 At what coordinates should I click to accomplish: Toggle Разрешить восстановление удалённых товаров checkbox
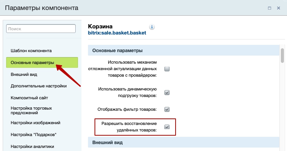click(167, 127)
